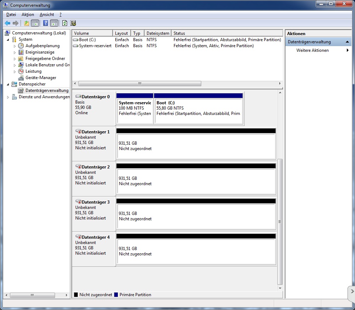The height and width of the screenshot is (310, 355).
Task: Sort by the Dateisystem column header
Action: point(158,33)
